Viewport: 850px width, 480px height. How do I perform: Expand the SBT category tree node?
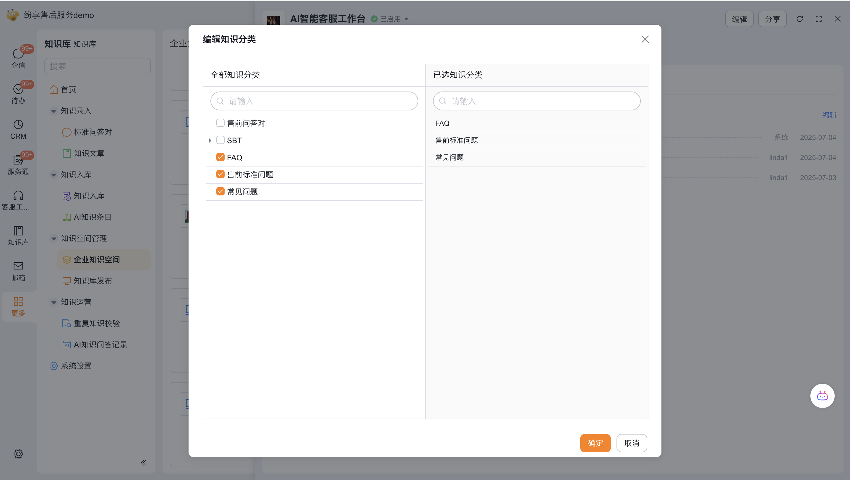tap(210, 141)
